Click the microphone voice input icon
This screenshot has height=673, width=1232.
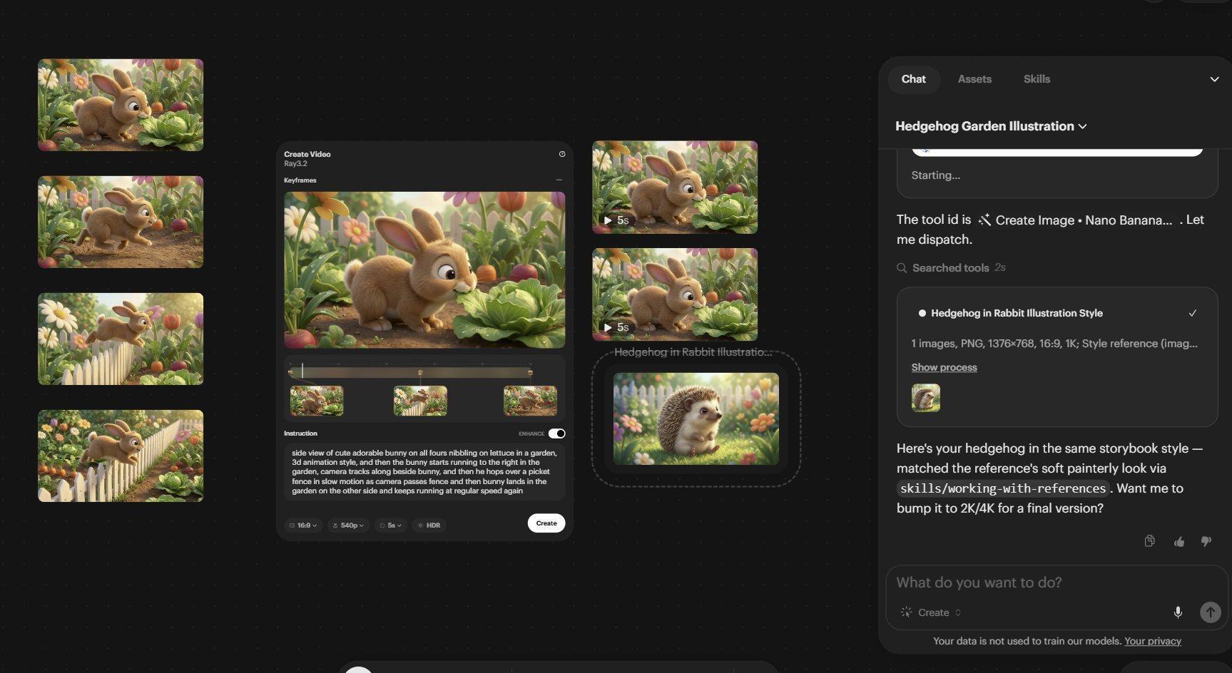pos(1178,612)
